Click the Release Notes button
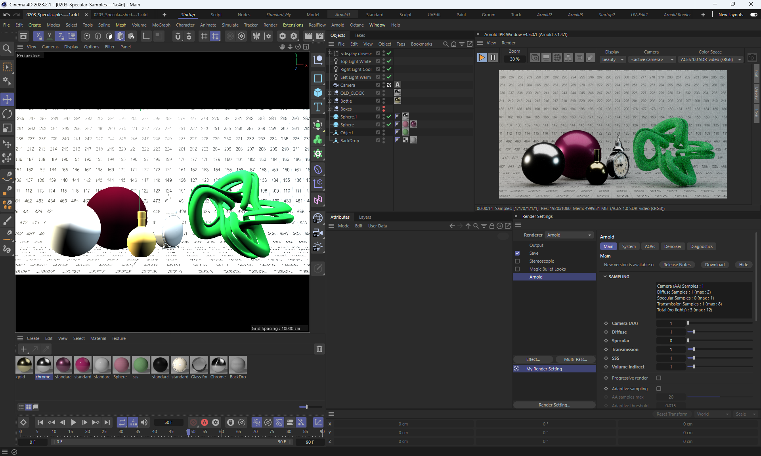The height and width of the screenshot is (456, 761). [x=677, y=265]
